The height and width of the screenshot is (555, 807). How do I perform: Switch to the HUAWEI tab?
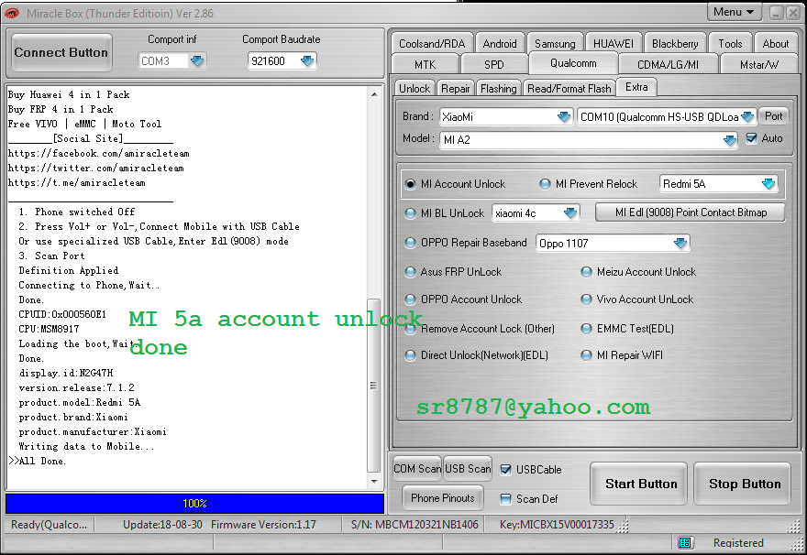(x=614, y=44)
